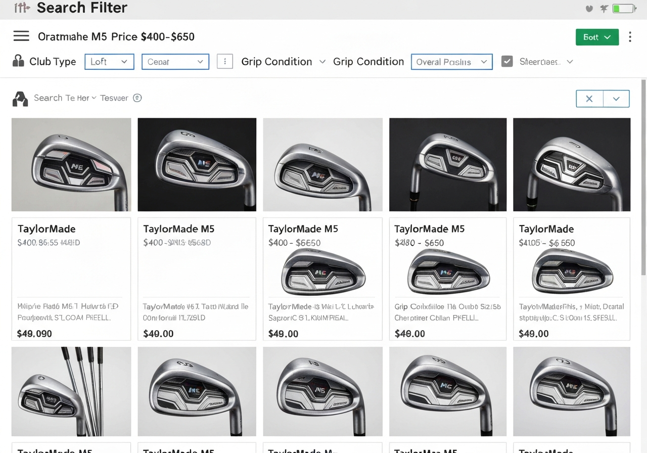647x453 pixels.
Task: Click the heart icon in the top bar
Action: click(589, 9)
